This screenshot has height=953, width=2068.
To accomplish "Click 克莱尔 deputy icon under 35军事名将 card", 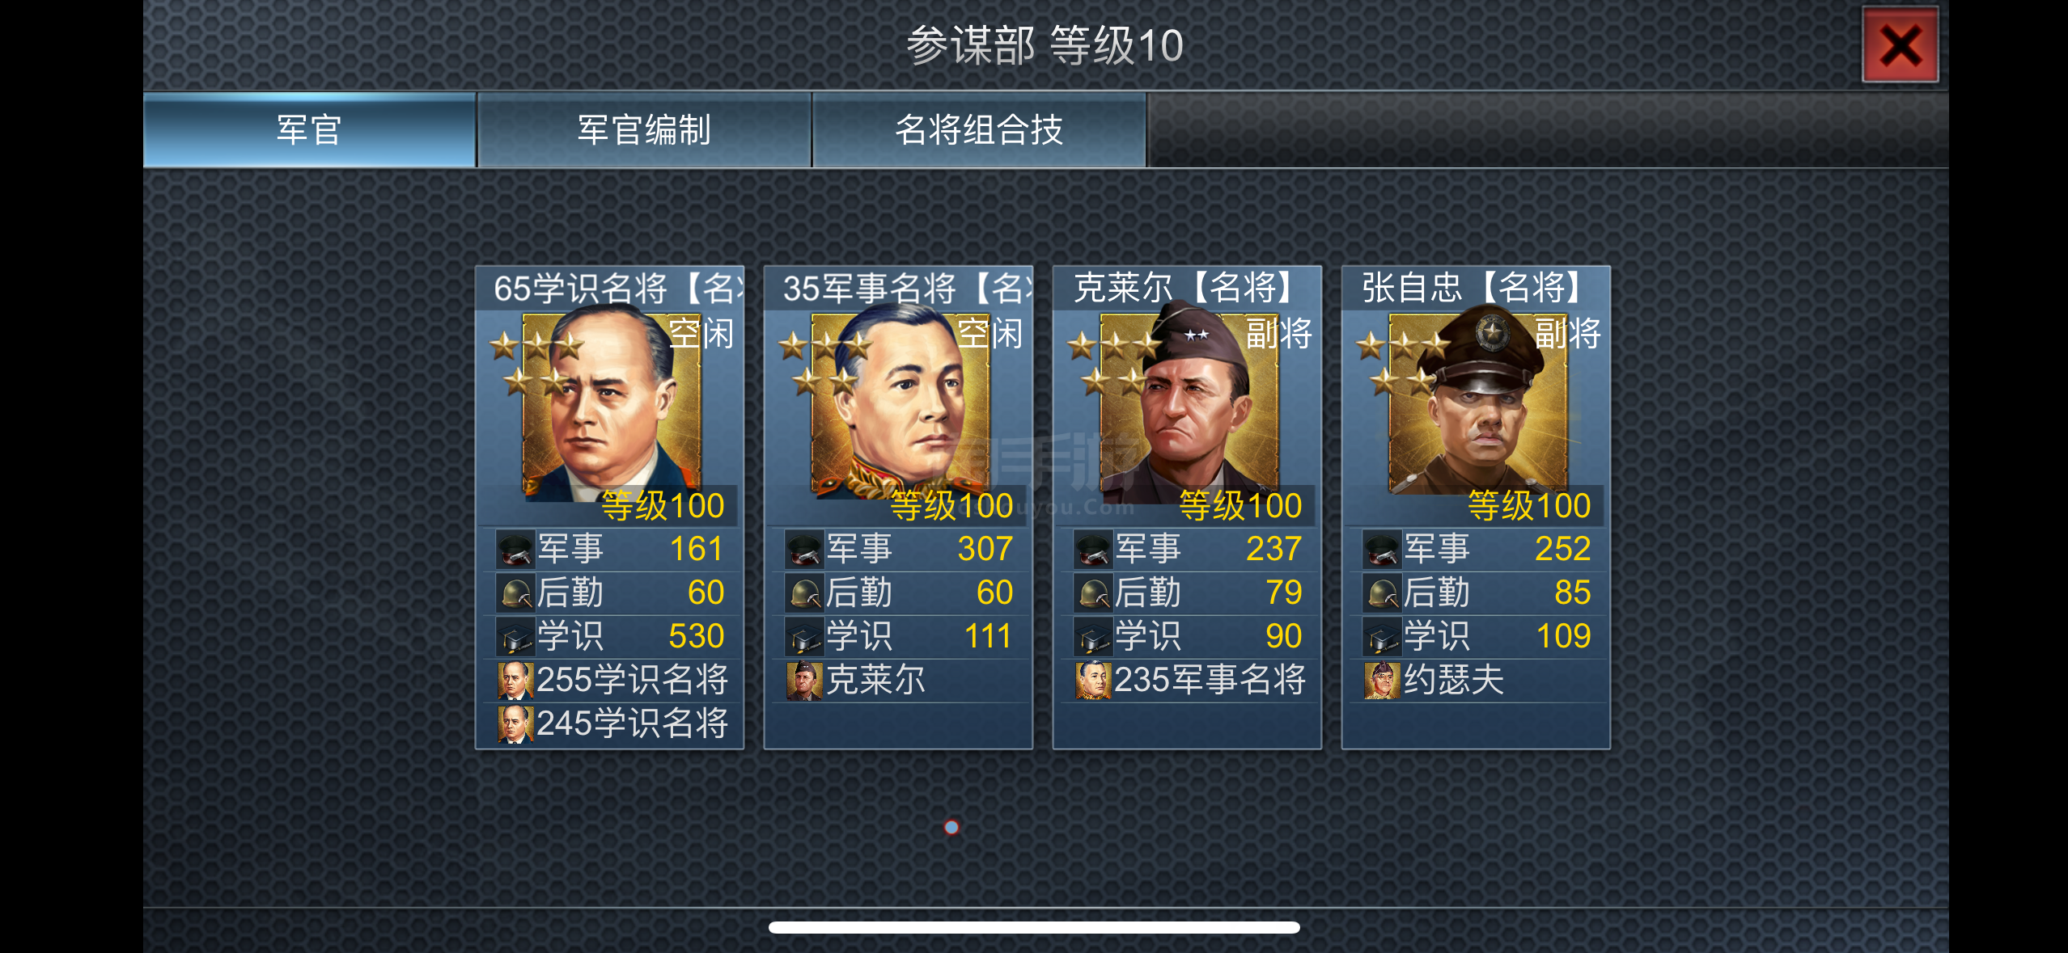I will [x=804, y=681].
